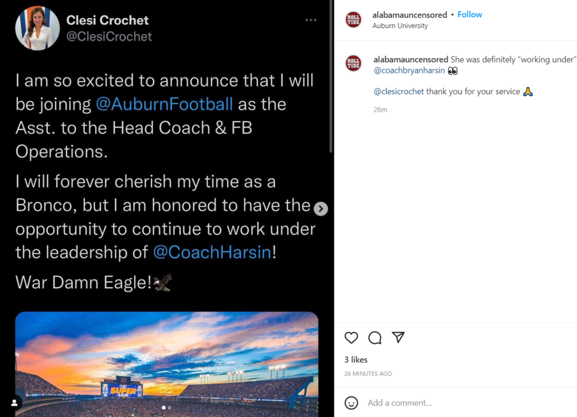Click the comment speech bubble icon
The image size is (577, 417).
375,338
